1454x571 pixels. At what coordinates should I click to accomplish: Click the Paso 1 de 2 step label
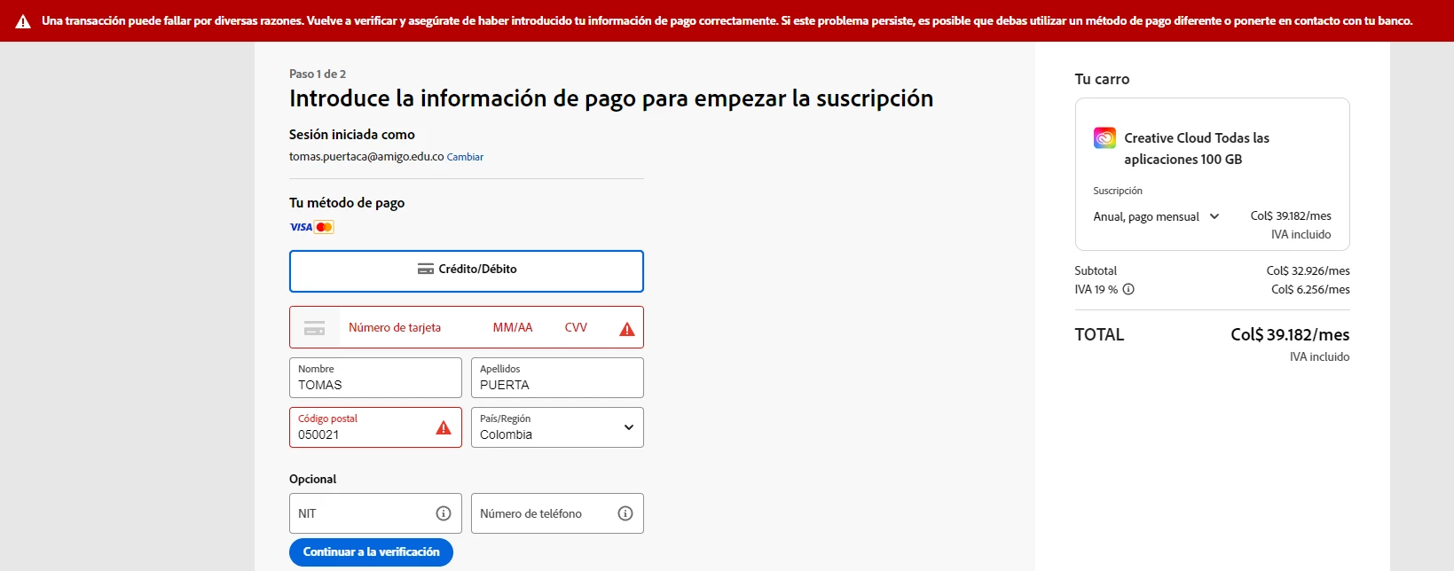click(318, 74)
